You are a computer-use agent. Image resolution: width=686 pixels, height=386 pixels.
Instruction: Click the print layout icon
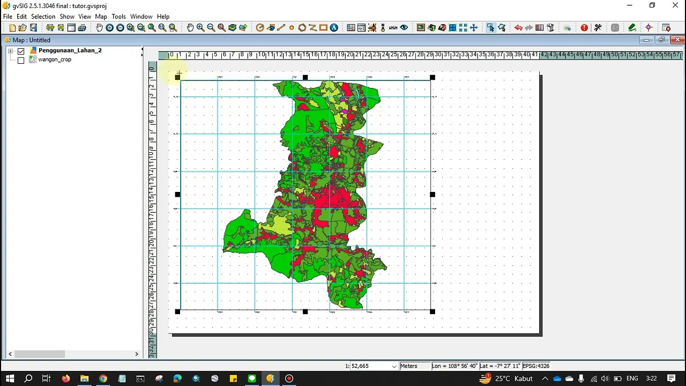tap(82, 28)
